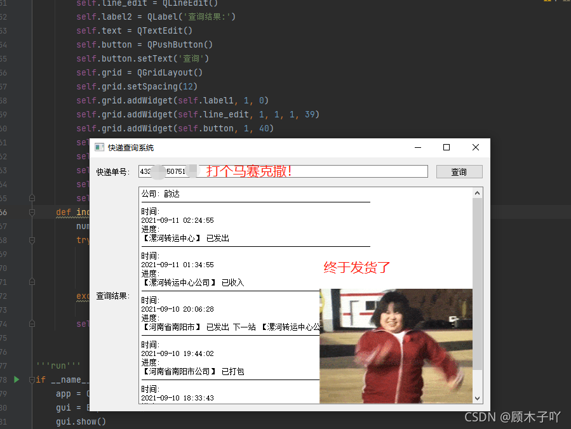Viewport: 571px width, 429px height.
Task: Click the text '【漯河转运中心】 已发出'
Action: pyautogui.click(x=185, y=239)
